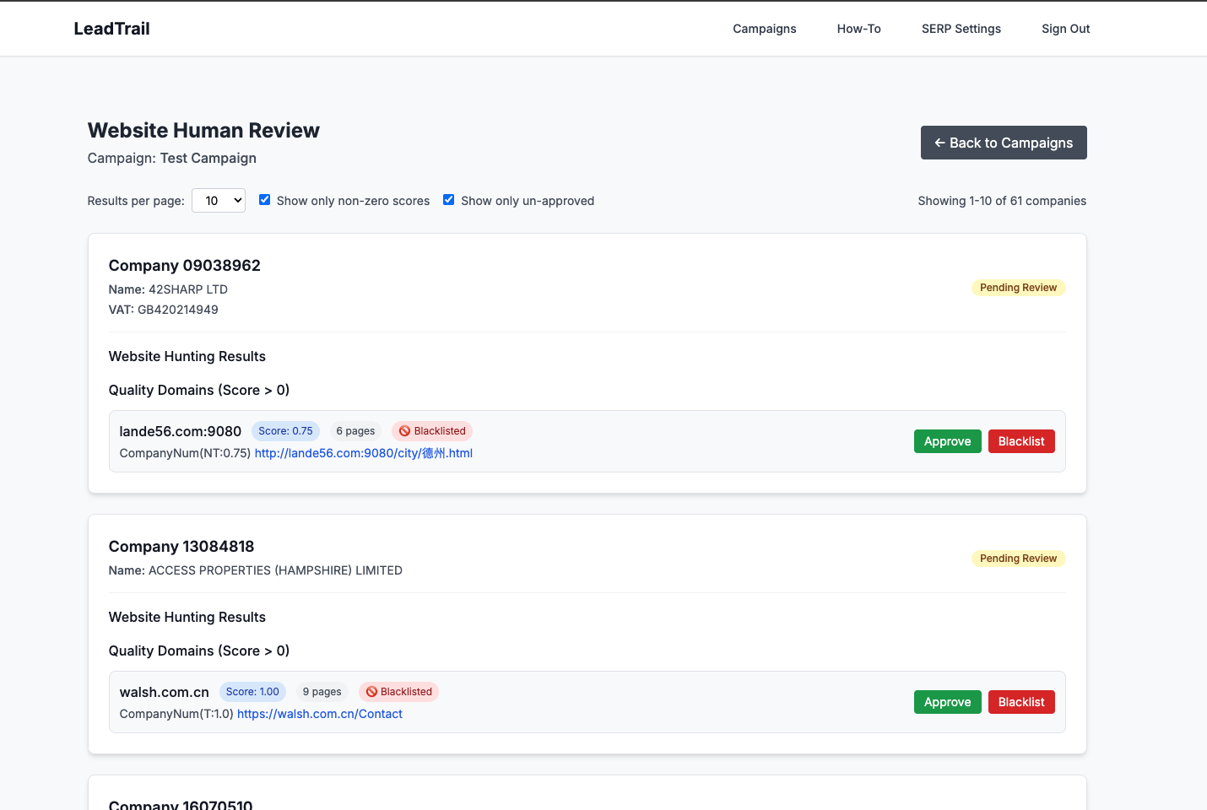
Task: Click the LeadTrail logo
Action: pyautogui.click(x=111, y=28)
